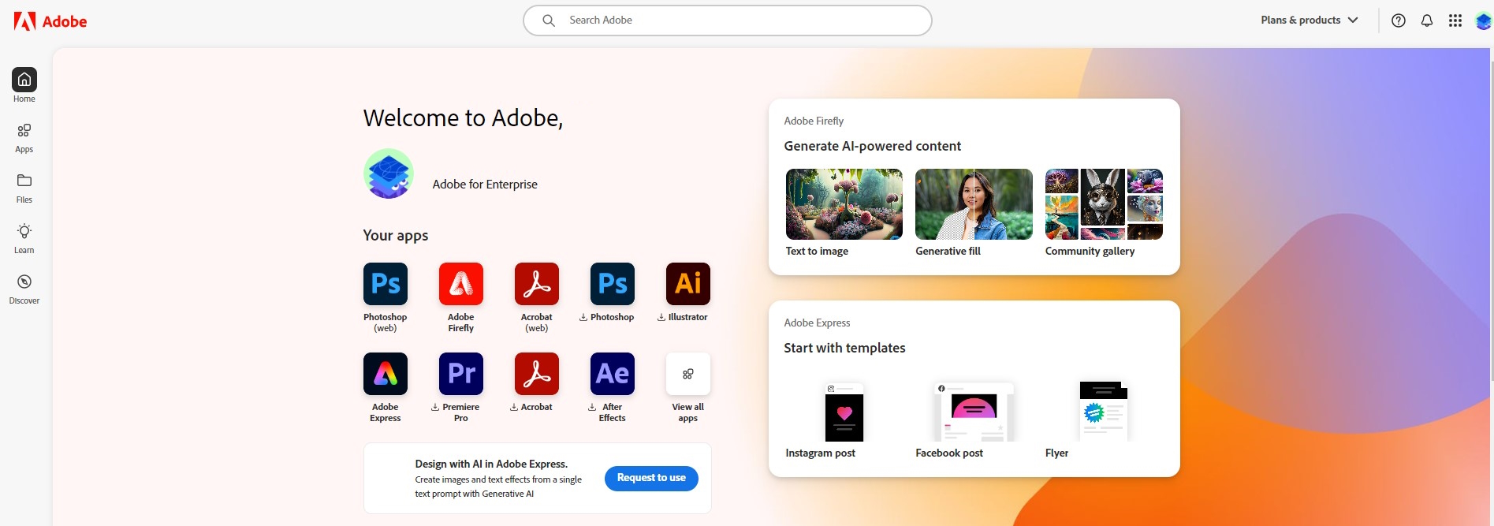The width and height of the screenshot is (1494, 526).
Task: Launch Adobe Express app
Action: tap(386, 374)
